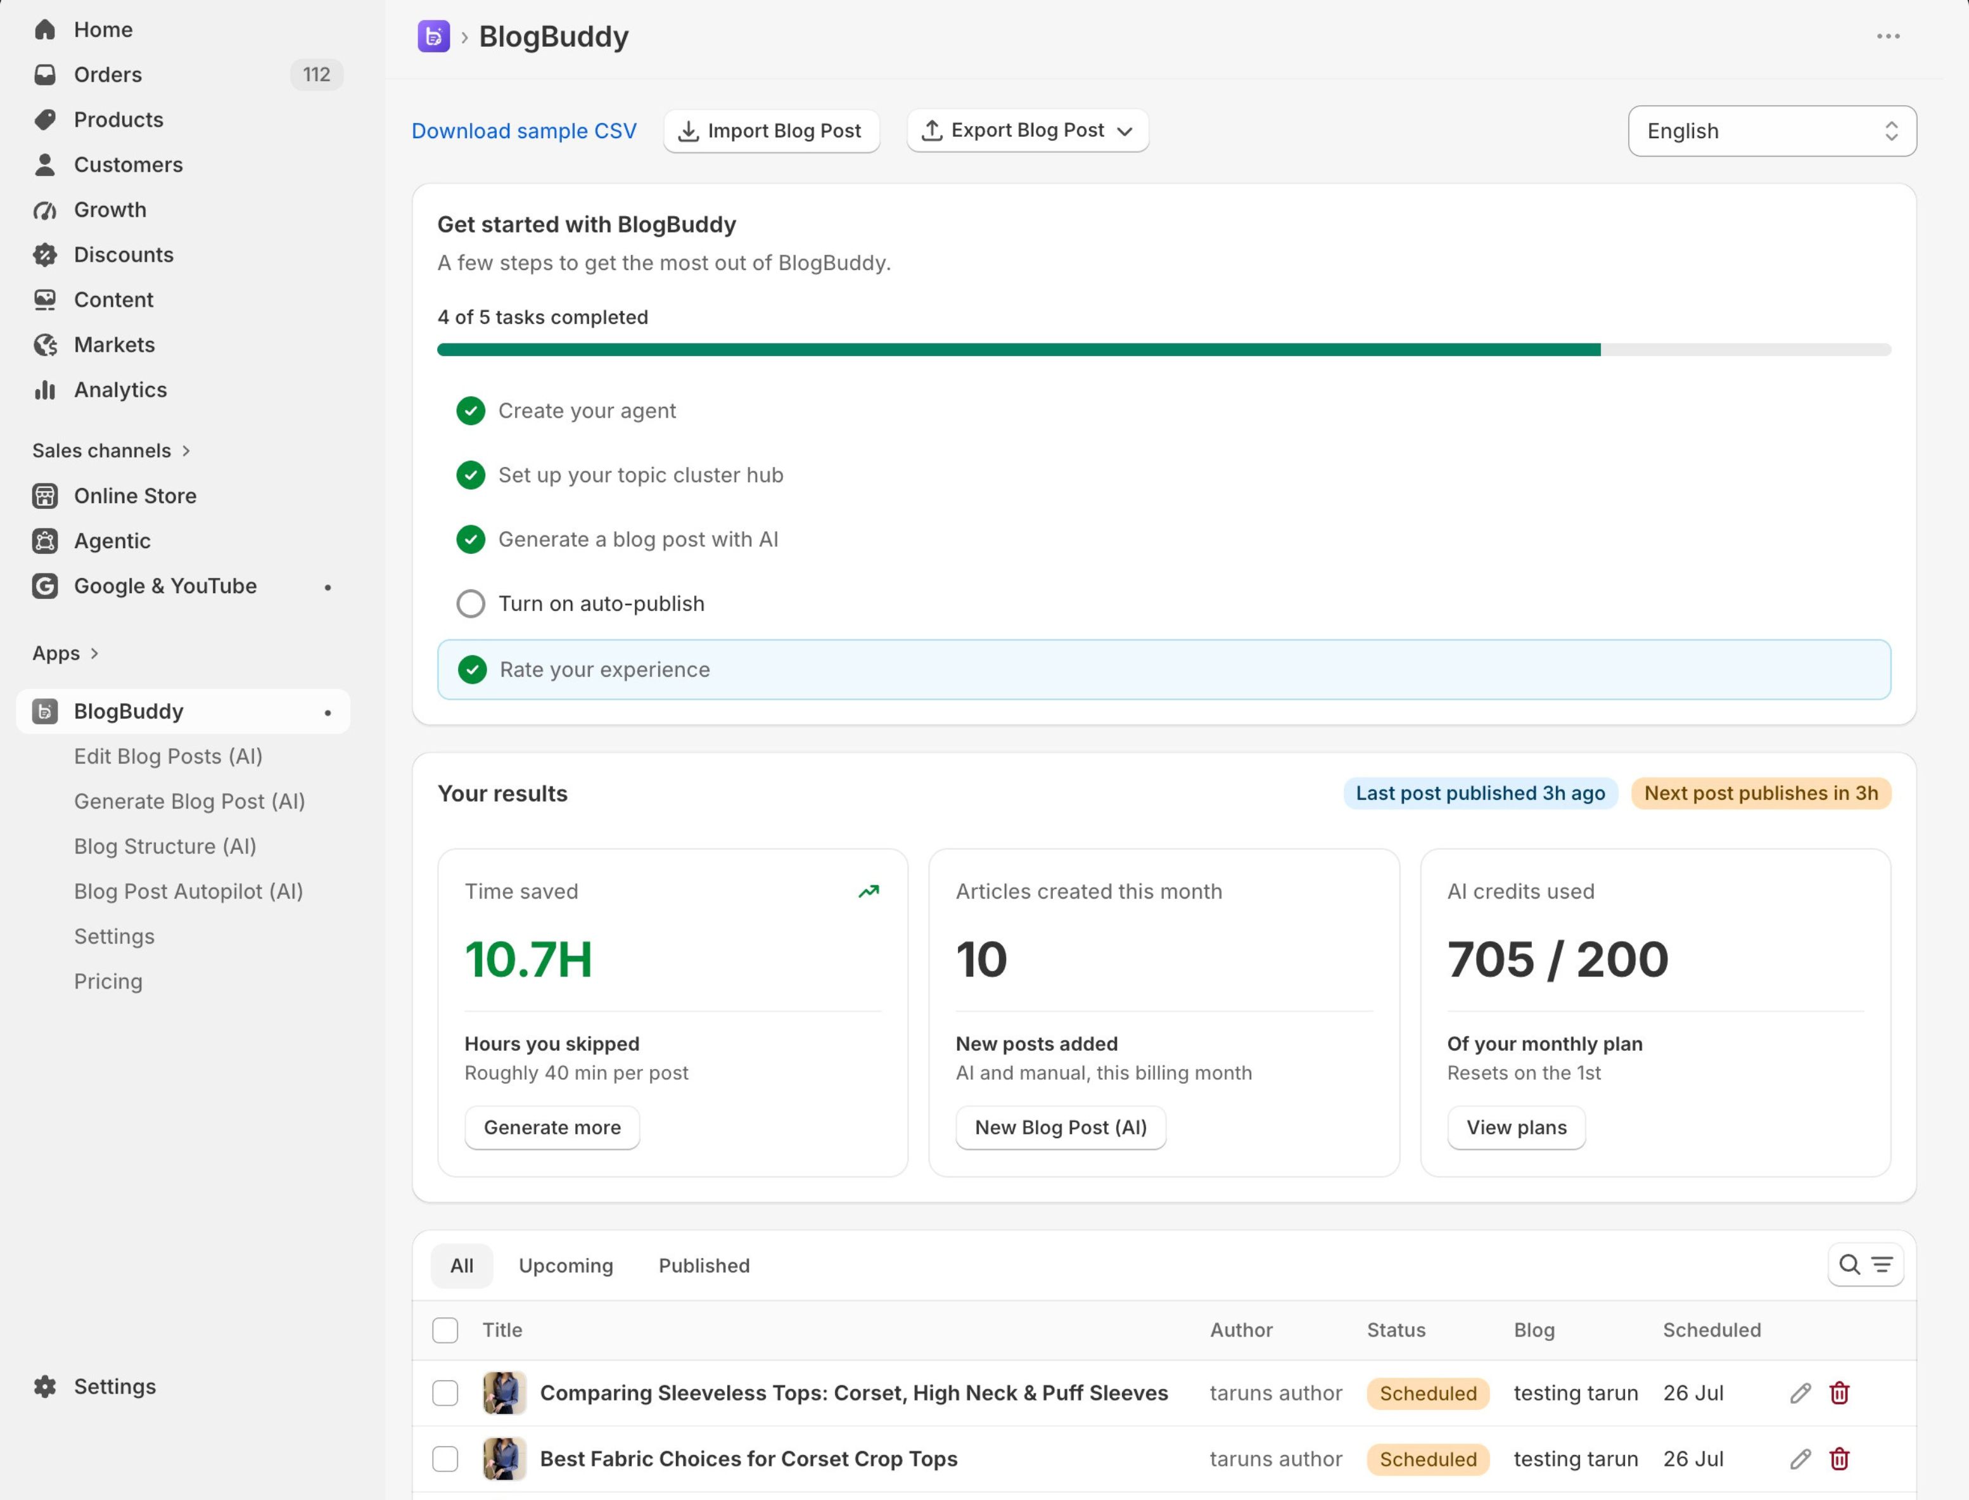This screenshot has height=1500, width=1969.
Task: Click the Settings gear icon at bottom
Action: [44, 1387]
